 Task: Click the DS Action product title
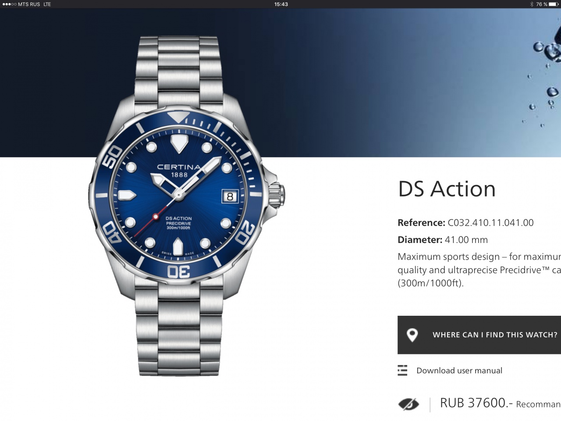pos(447,189)
